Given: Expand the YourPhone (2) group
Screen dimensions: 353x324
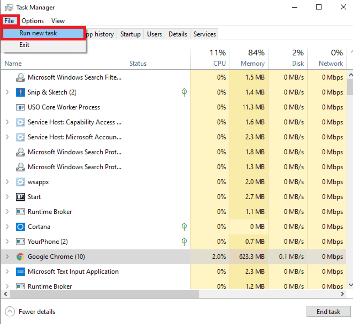Looking at the screenshot, I should [x=7, y=242].
